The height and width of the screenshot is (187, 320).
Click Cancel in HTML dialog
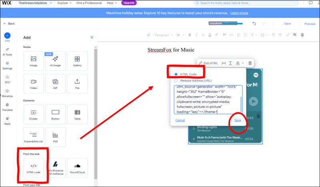click(x=180, y=120)
